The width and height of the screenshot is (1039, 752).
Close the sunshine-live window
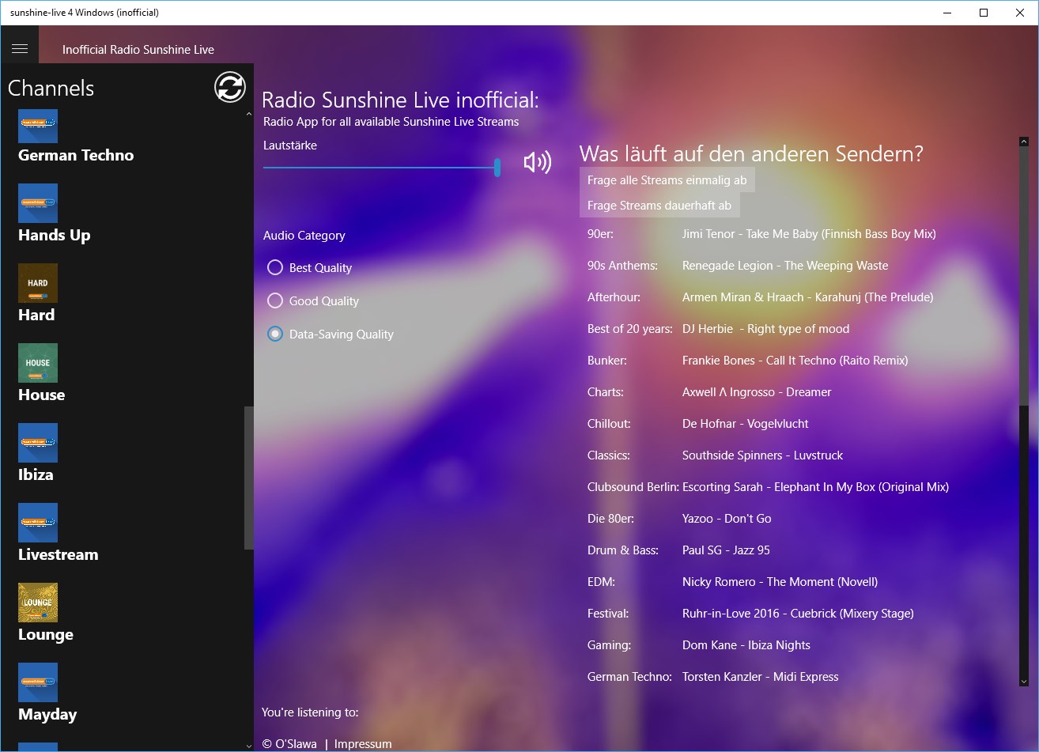pyautogui.click(x=1020, y=13)
